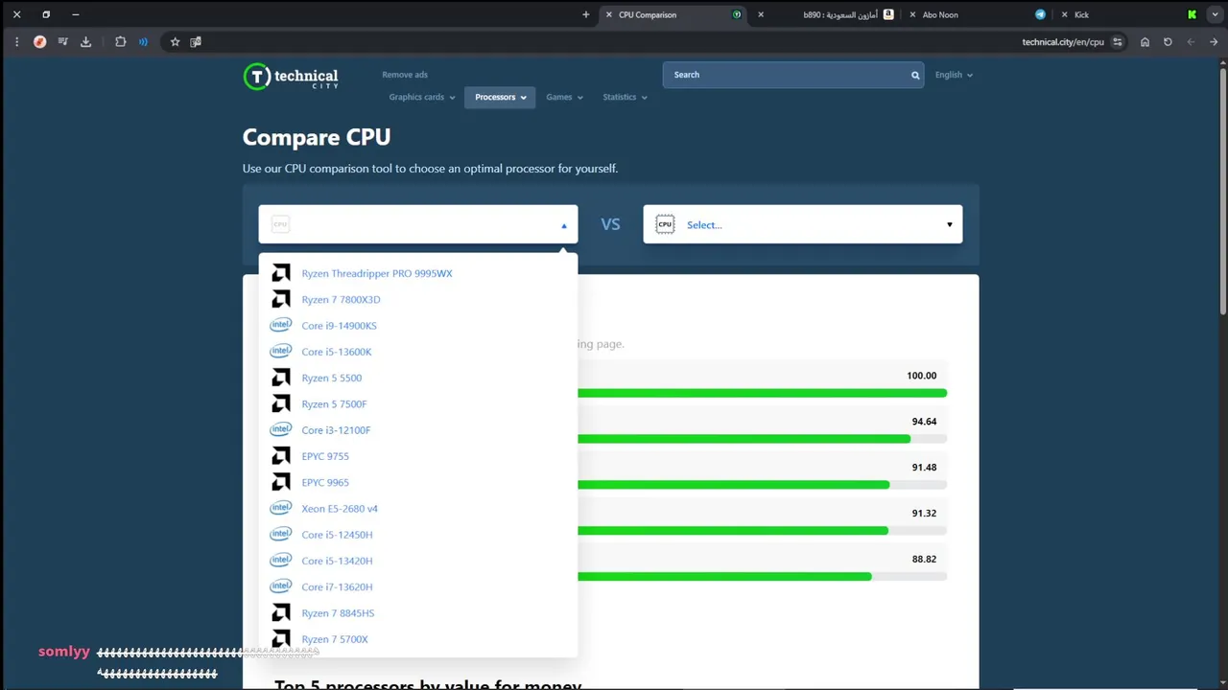
Task: Pick Xeon E5-2680 v4 option
Action: coord(418,509)
